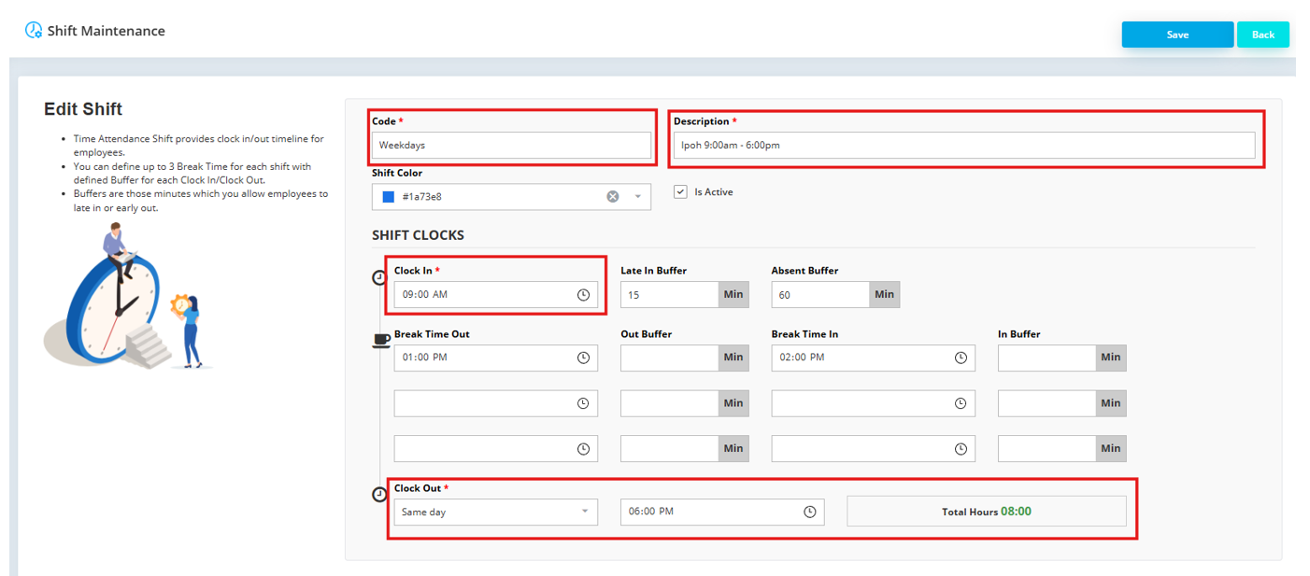The width and height of the screenshot is (1310, 576).
Task: Click the Code input field
Action: [511, 146]
